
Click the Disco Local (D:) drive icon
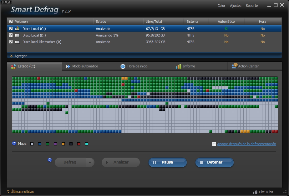coord(17,35)
